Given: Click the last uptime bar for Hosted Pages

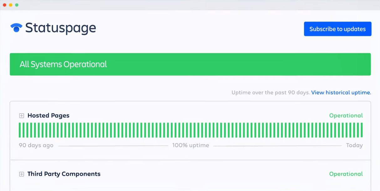Looking at the screenshot, I should pos(362,130).
